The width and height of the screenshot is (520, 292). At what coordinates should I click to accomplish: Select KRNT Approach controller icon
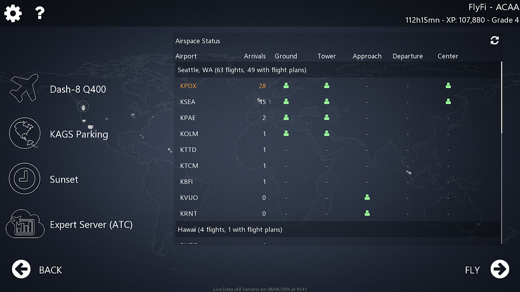point(367,213)
